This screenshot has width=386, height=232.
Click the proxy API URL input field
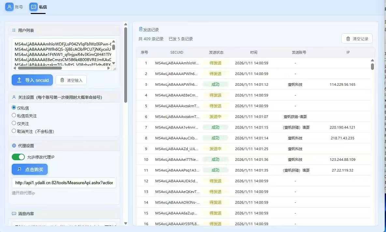[64, 183]
